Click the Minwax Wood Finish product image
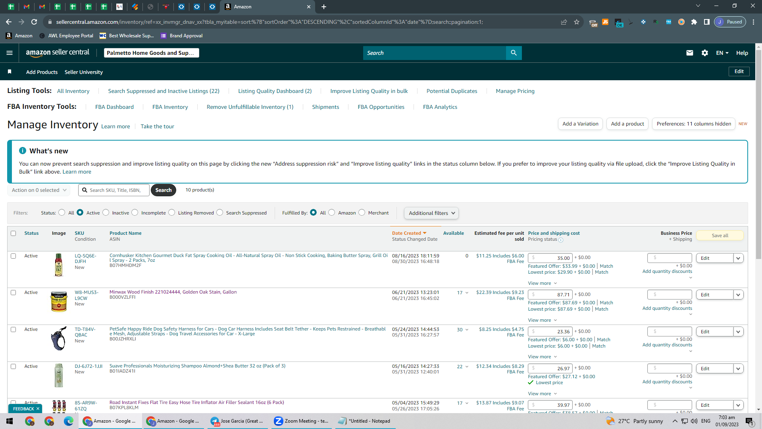This screenshot has height=429, width=762. point(59,301)
